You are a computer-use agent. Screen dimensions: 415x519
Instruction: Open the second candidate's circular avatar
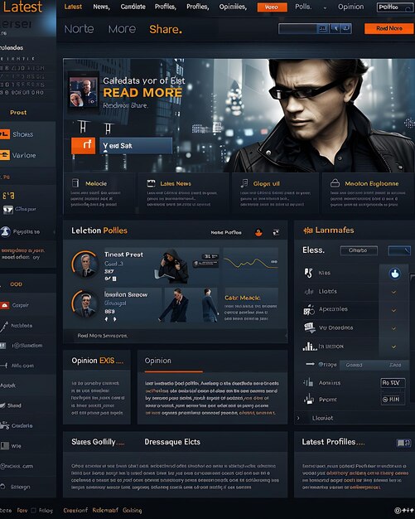click(85, 303)
